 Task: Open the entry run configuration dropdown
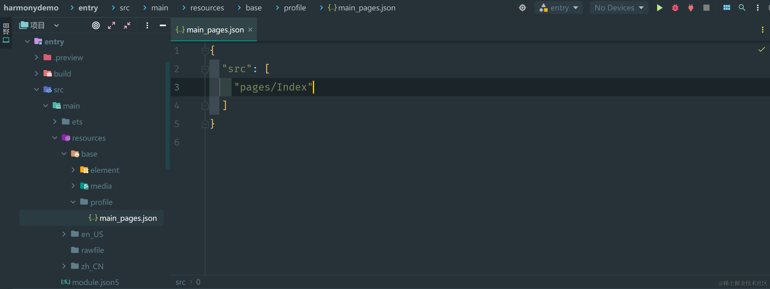point(559,8)
